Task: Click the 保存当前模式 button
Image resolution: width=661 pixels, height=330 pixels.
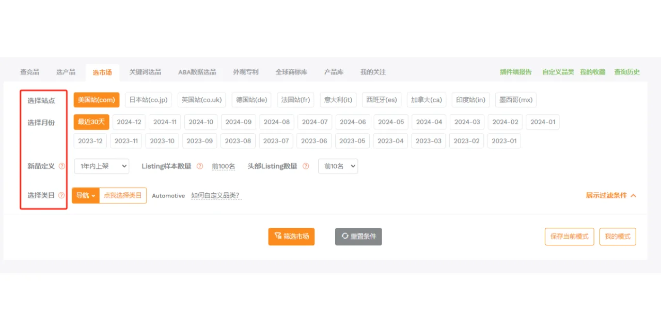Action: coord(569,237)
